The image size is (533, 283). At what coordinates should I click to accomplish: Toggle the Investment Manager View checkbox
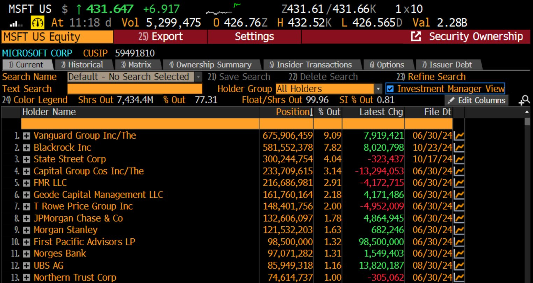pos(390,89)
